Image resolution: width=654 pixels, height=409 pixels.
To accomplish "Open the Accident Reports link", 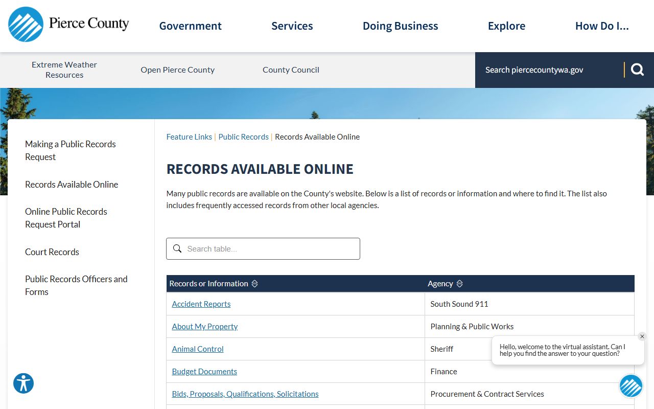I will [x=201, y=304].
